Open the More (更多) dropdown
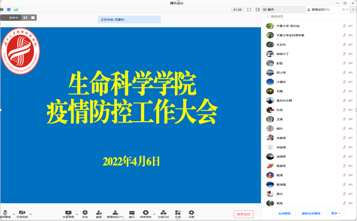 (336, 213)
